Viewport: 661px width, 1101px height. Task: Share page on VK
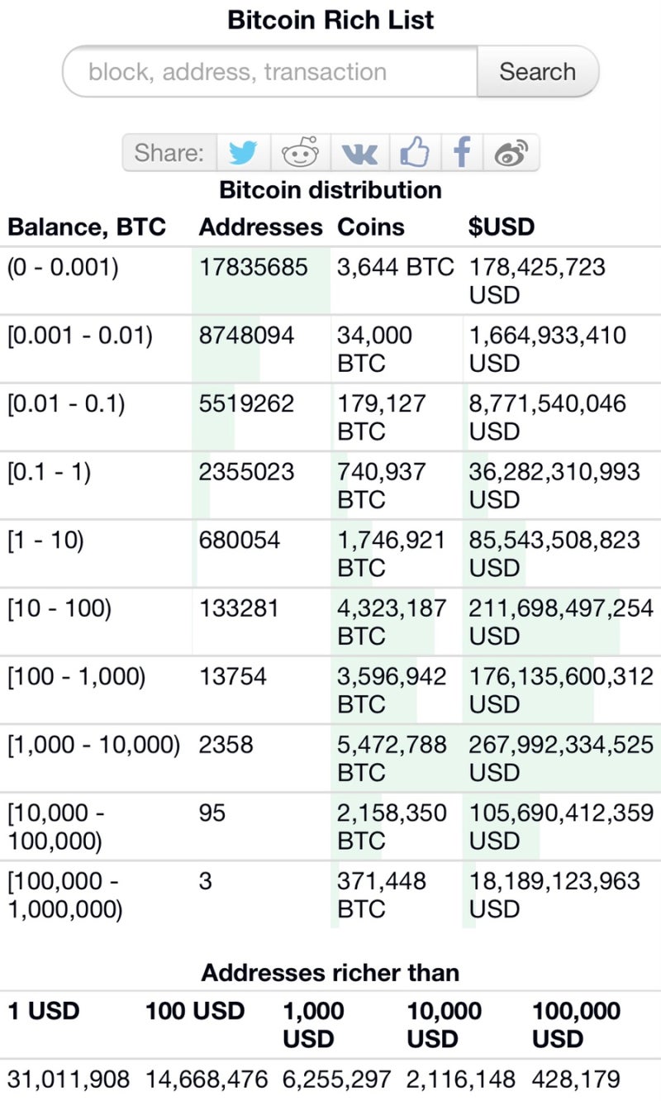point(360,153)
